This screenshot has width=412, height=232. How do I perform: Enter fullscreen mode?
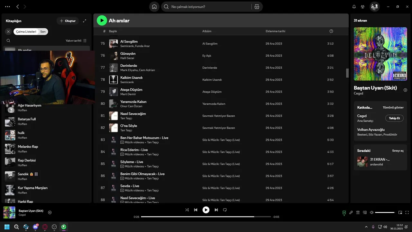tap(407, 212)
